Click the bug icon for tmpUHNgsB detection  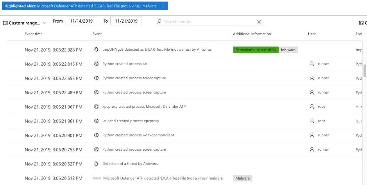[x=96, y=50]
